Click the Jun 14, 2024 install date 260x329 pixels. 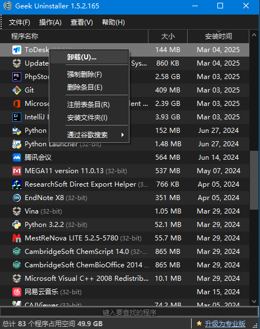tap(219, 157)
